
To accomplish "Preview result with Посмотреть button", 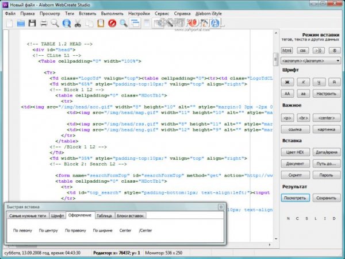I will click(295, 198).
